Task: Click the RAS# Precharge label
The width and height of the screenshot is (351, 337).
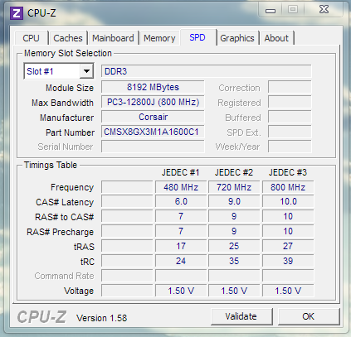Action: point(60,232)
